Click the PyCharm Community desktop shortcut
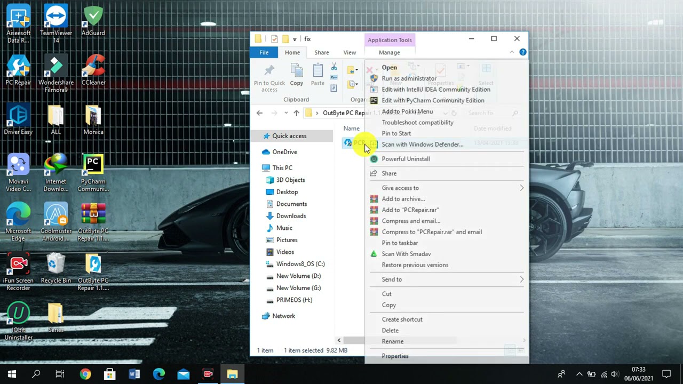This screenshot has width=683, height=384. pos(93,173)
